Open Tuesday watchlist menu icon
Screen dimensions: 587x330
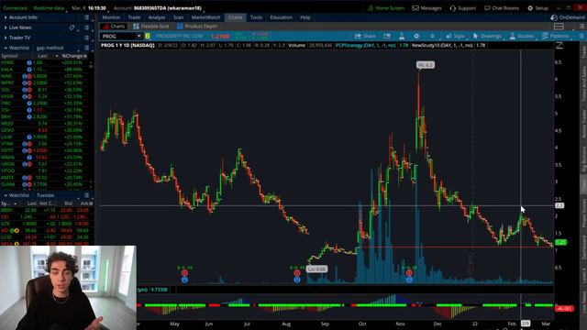86,195
